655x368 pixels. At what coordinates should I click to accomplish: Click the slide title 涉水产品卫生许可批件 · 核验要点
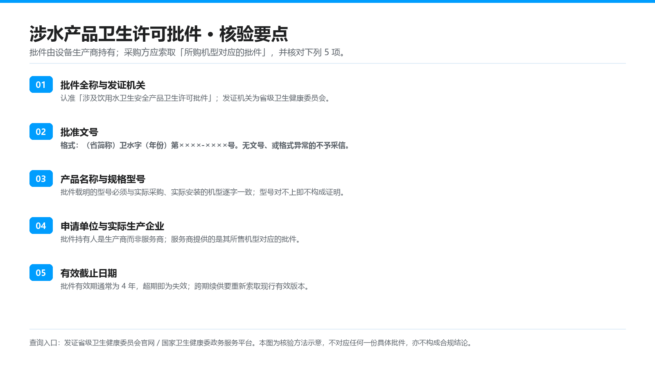[x=159, y=34]
